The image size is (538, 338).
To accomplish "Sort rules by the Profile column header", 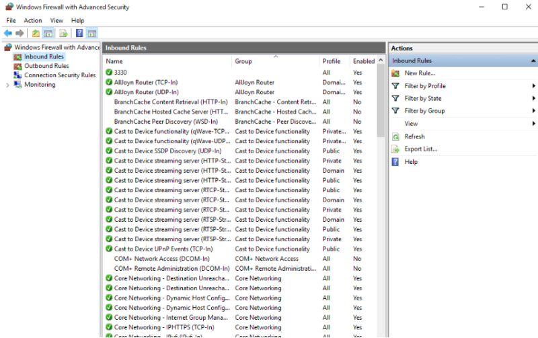I will (332, 61).
